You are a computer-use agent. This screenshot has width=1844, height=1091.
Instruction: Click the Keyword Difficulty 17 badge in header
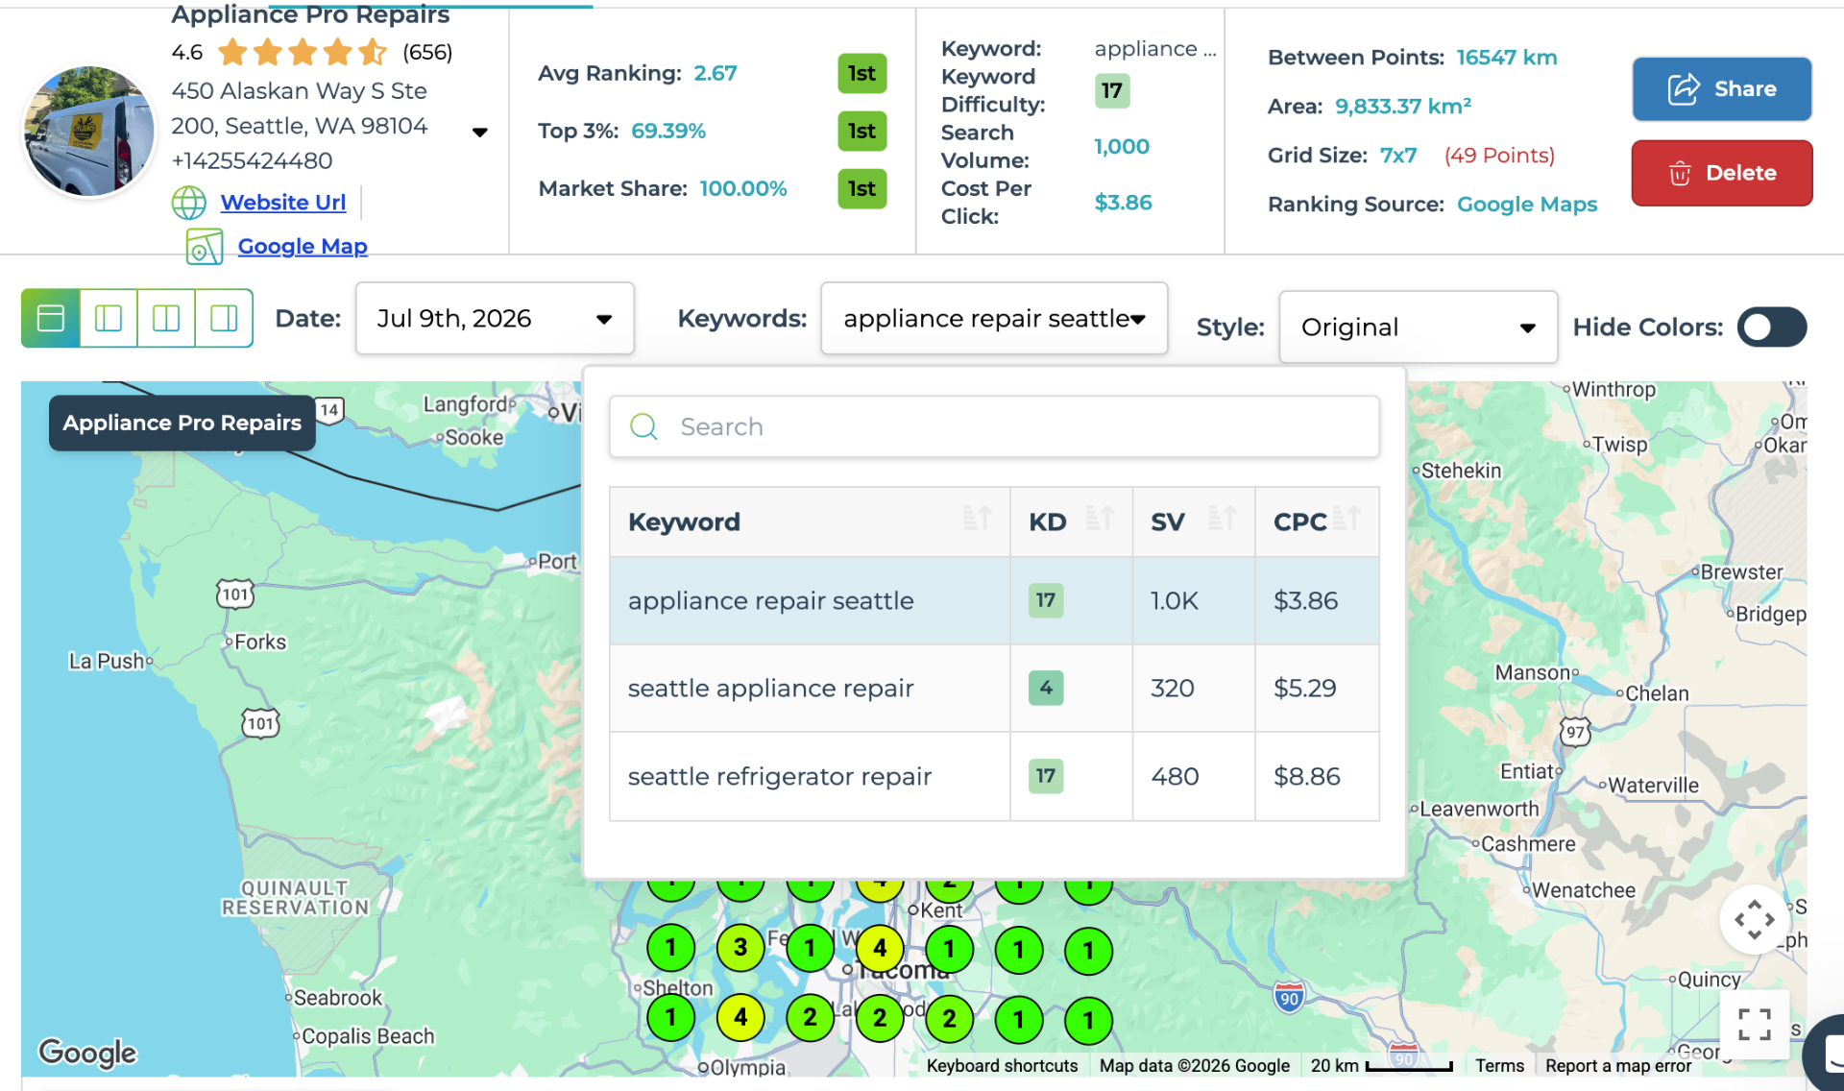coord(1112,91)
